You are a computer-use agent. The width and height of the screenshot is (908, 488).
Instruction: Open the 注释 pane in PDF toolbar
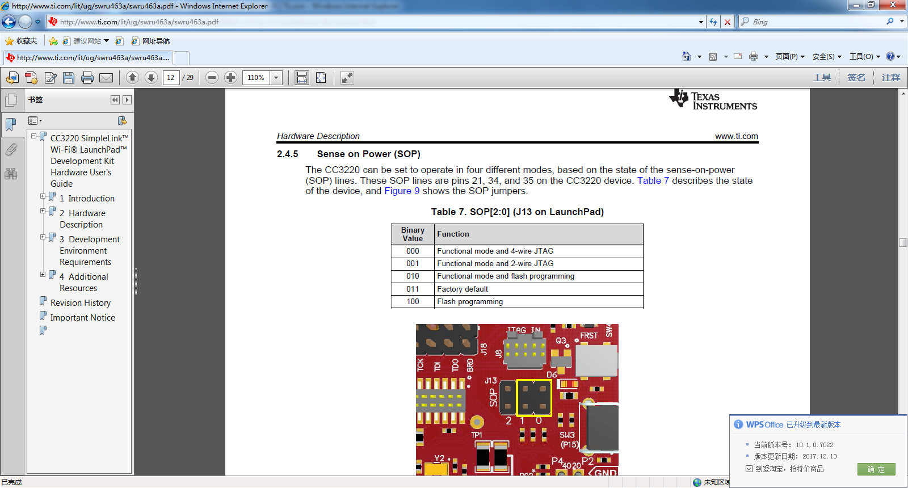click(x=891, y=78)
